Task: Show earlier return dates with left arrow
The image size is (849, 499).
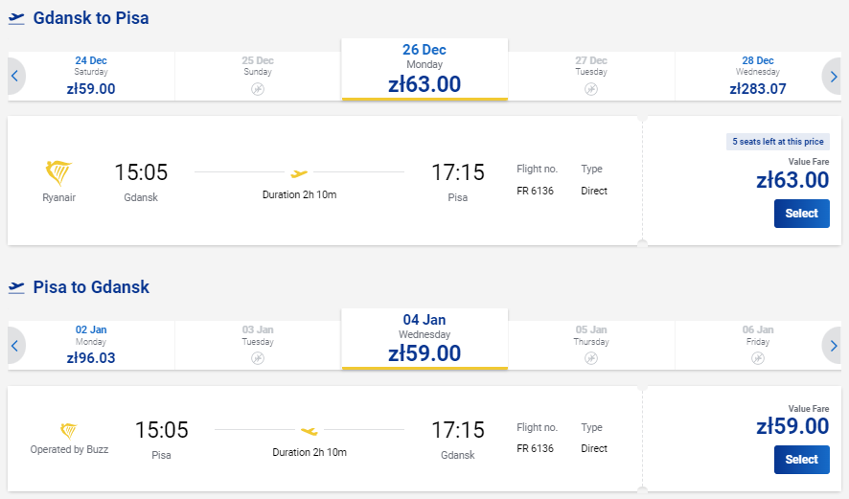Action: [15, 346]
